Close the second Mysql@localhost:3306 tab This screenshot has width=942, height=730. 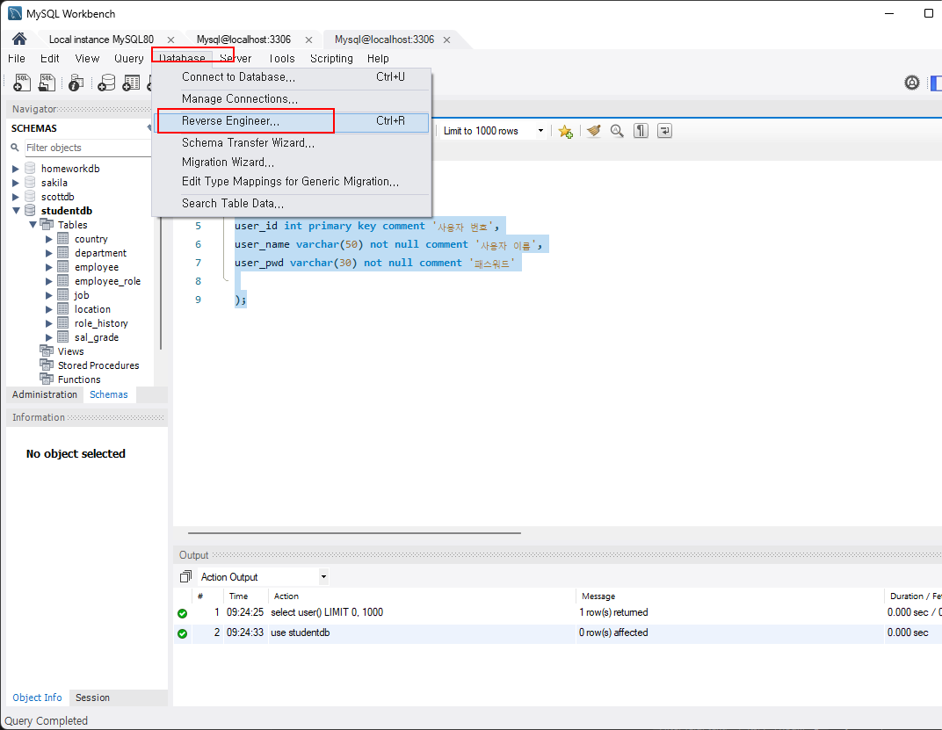[308, 40]
